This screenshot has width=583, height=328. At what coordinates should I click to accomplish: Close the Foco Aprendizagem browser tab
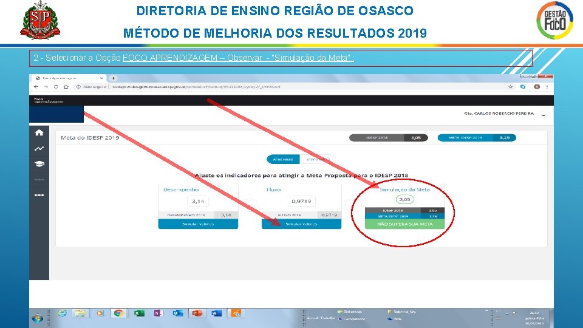[x=101, y=78]
